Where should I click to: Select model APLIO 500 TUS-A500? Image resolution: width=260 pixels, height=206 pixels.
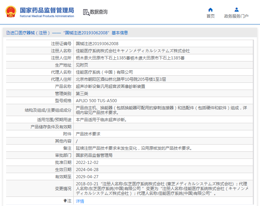96,100
